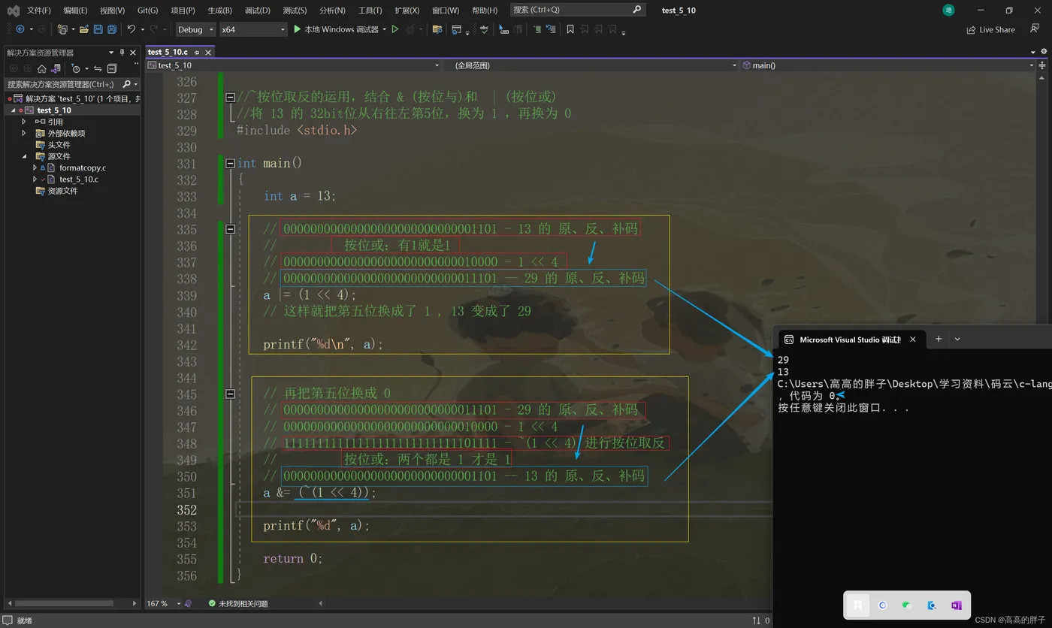Viewport: 1052px width, 628px height.
Task: Click the Home icon in Solution Explorer
Action: click(x=42, y=68)
